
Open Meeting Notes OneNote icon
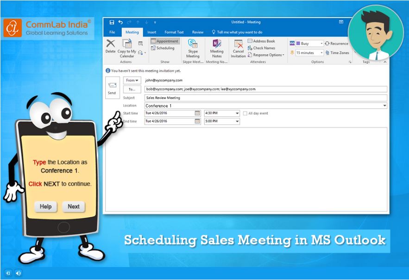(x=217, y=44)
